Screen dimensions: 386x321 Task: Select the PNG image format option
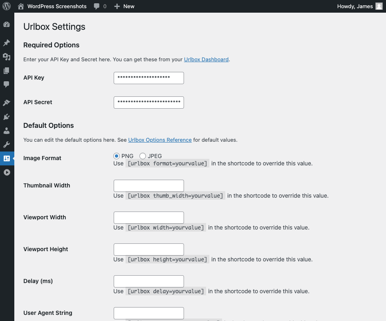pos(117,156)
